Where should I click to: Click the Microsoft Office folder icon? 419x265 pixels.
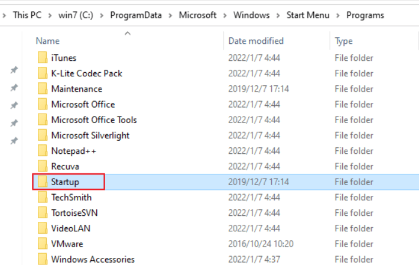[x=43, y=104]
